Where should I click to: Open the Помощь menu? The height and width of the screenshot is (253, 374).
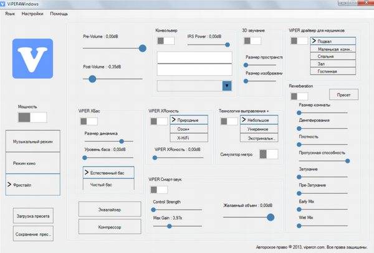(x=59, y=14)
